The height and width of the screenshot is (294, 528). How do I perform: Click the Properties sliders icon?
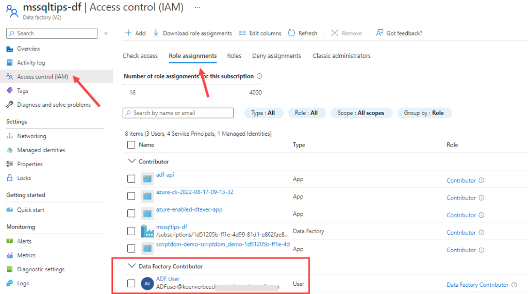pyautogui.click(x=10, y=164)
